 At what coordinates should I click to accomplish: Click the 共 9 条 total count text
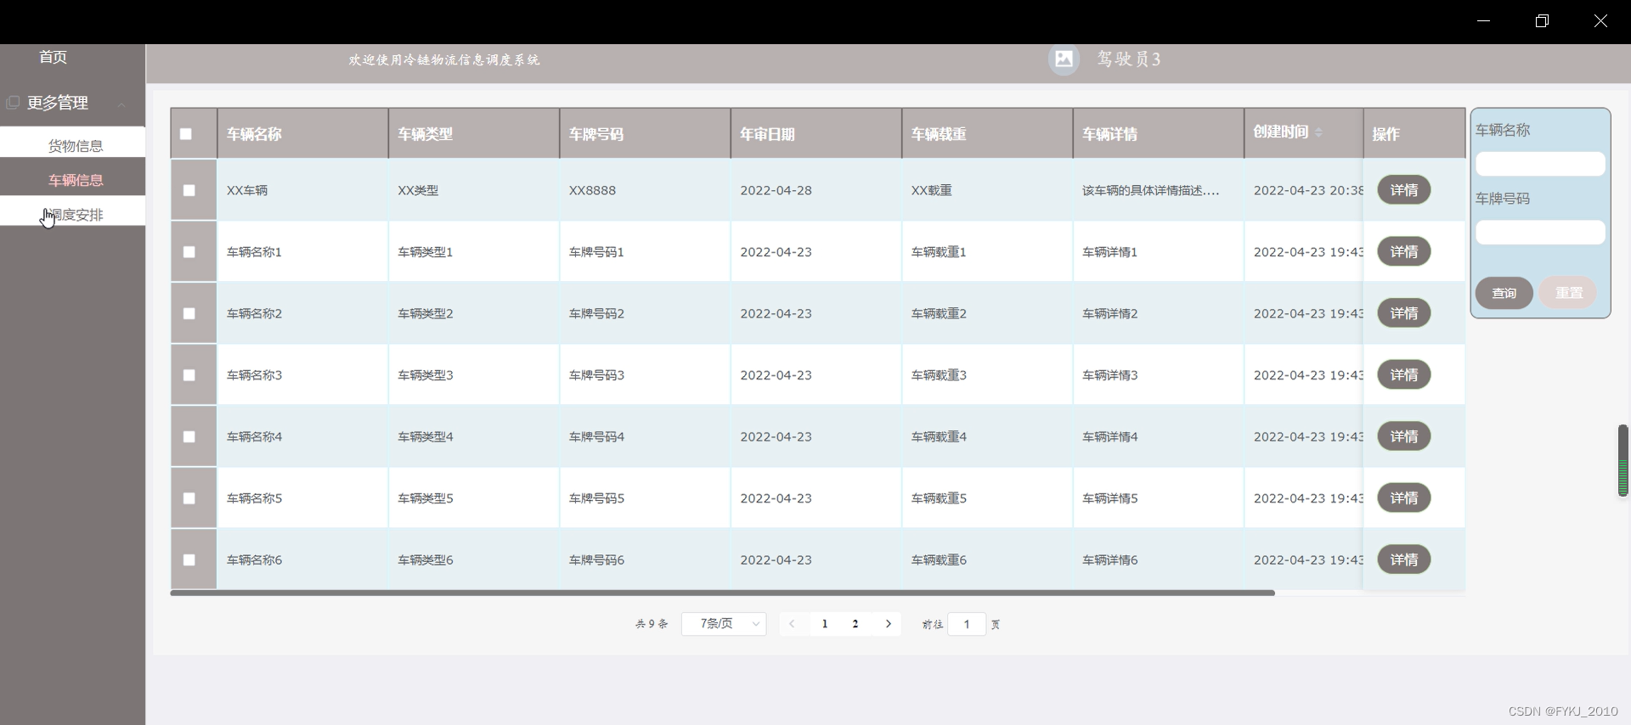click(x=652, y=624)
